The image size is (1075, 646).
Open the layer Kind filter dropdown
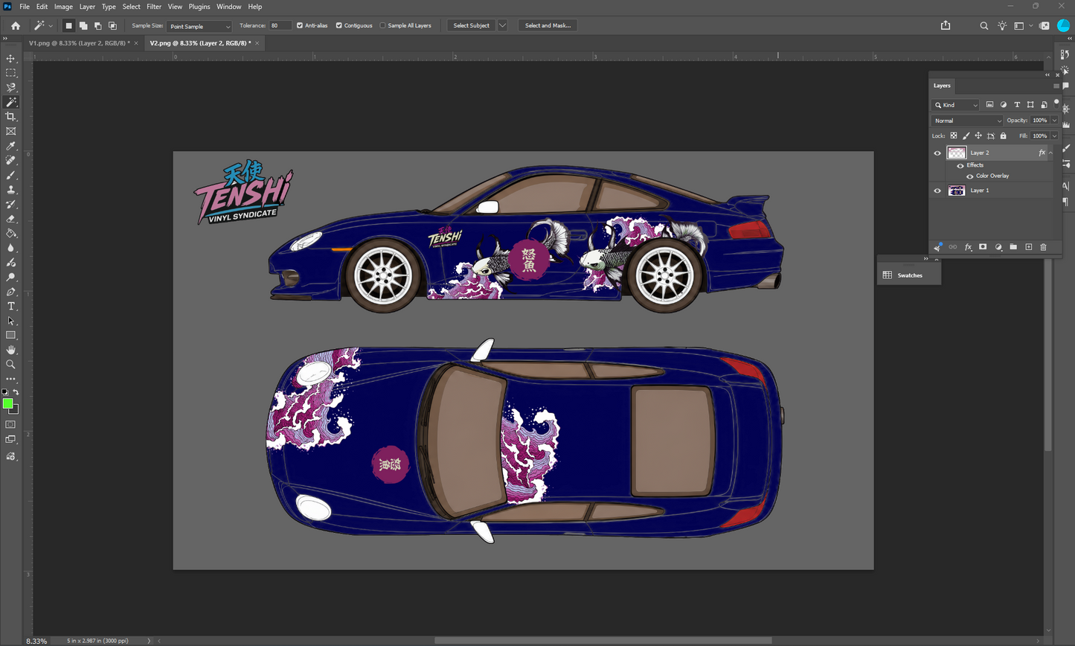coord(956,105)
